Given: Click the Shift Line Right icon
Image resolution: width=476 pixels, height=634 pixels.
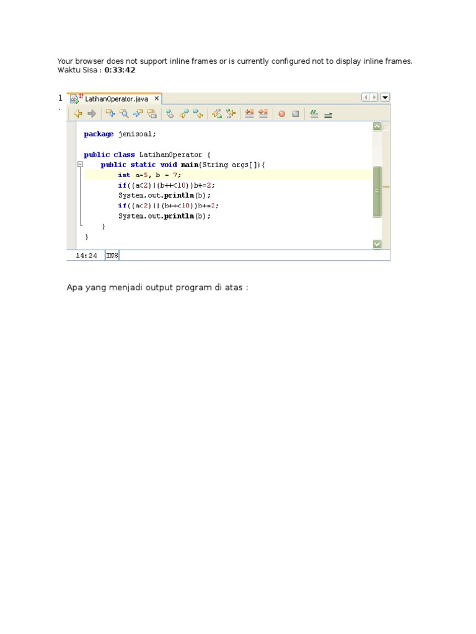Looking at the screenshot, I should coord(263,113).
